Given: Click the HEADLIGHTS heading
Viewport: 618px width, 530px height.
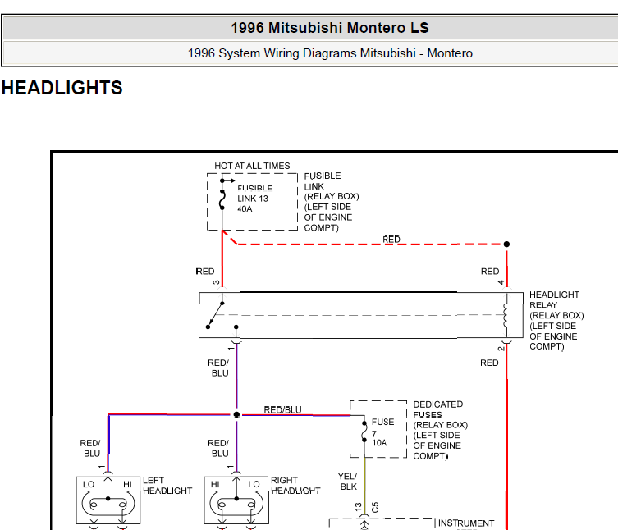Looking at the screenshot, I should 62,88.
